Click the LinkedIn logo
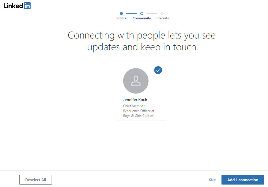Image resolution: width=268 pixels, height=187 pixels. 17,6
